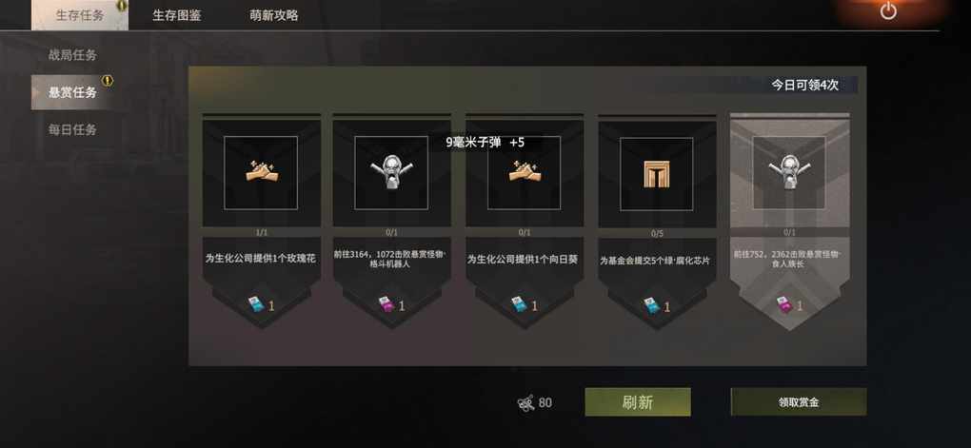Viewport: 971px width, 448px height.
Task: Select the gate icon on corrupted chip task
Action: pyautogui.click(x=657, y=175)
